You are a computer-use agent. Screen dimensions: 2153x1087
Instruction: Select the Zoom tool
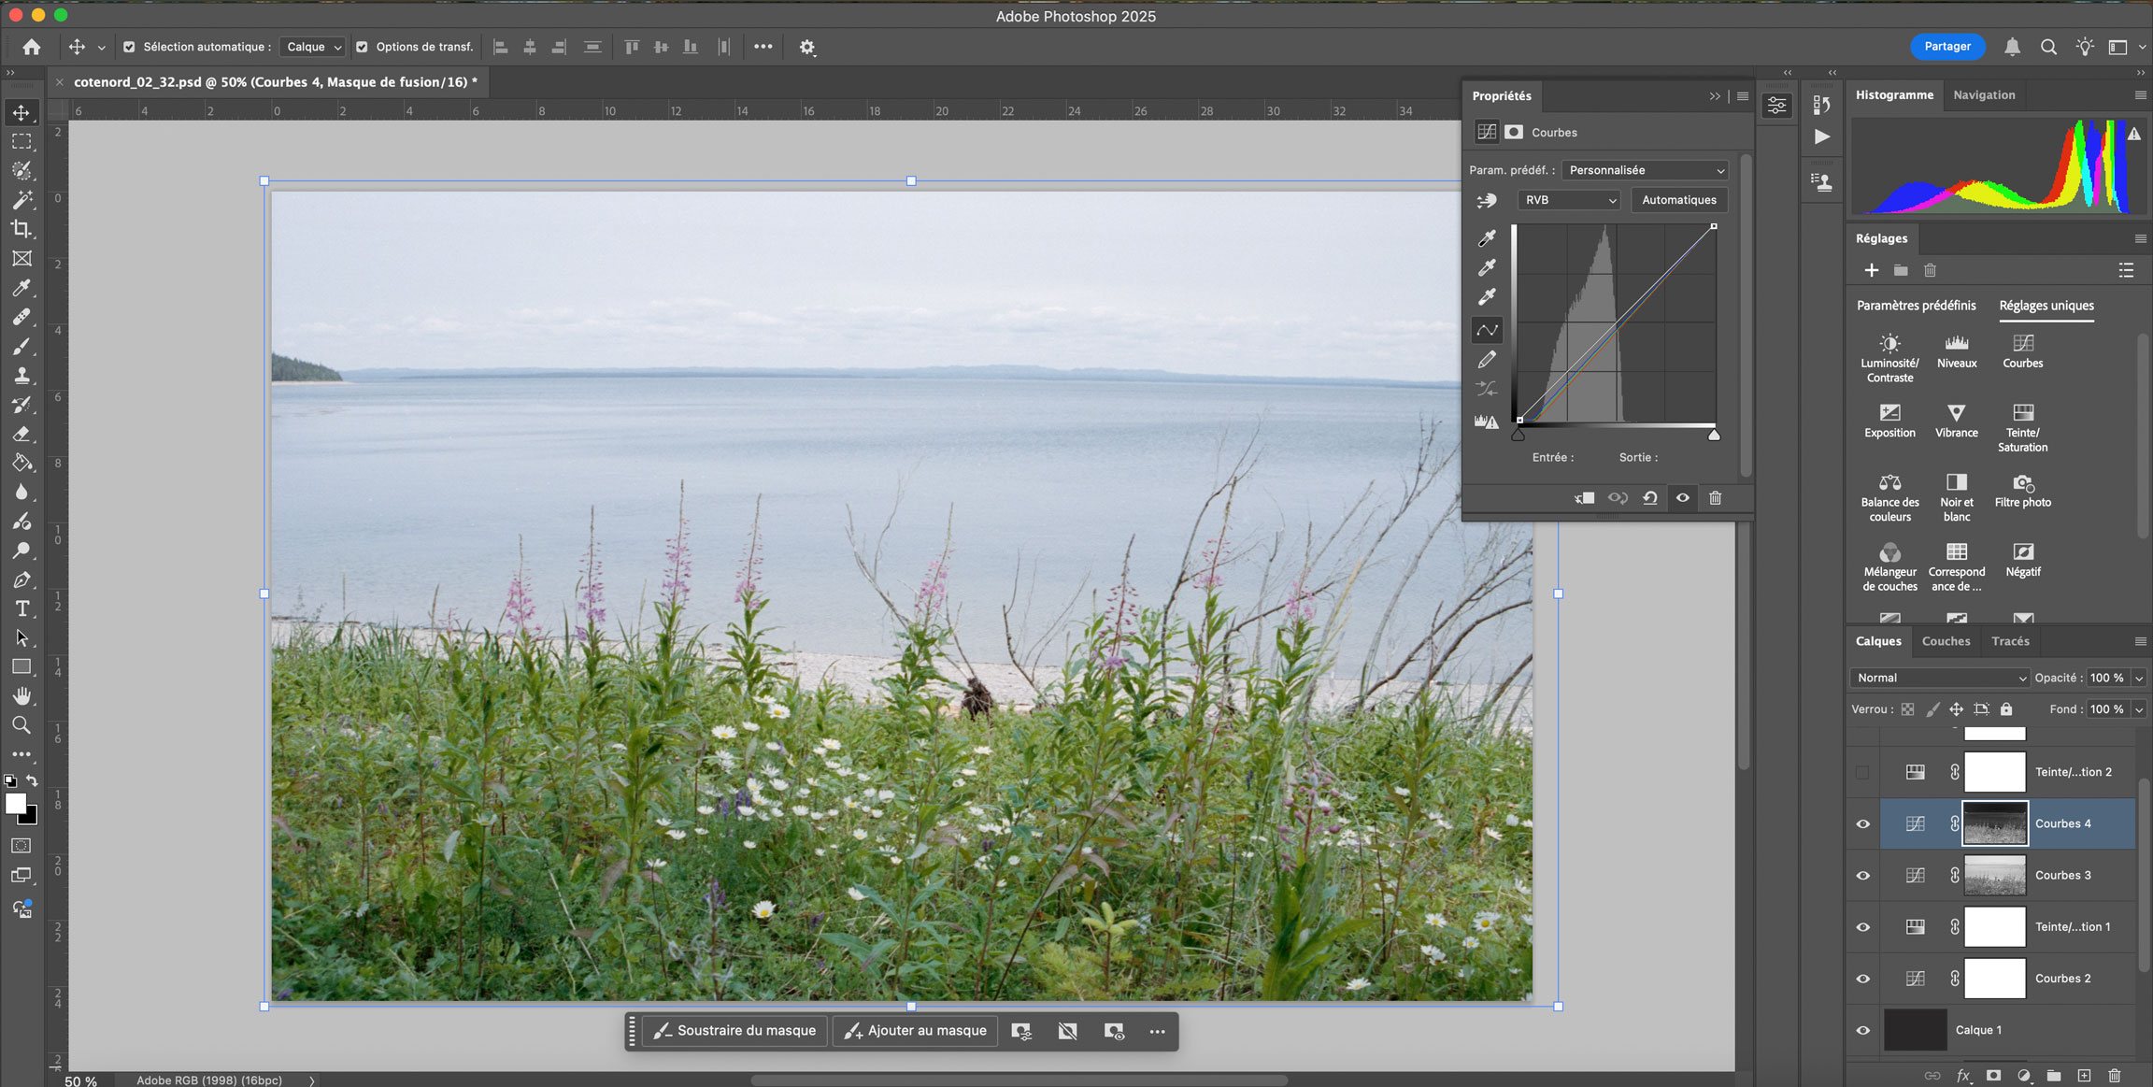click(21, 725)
